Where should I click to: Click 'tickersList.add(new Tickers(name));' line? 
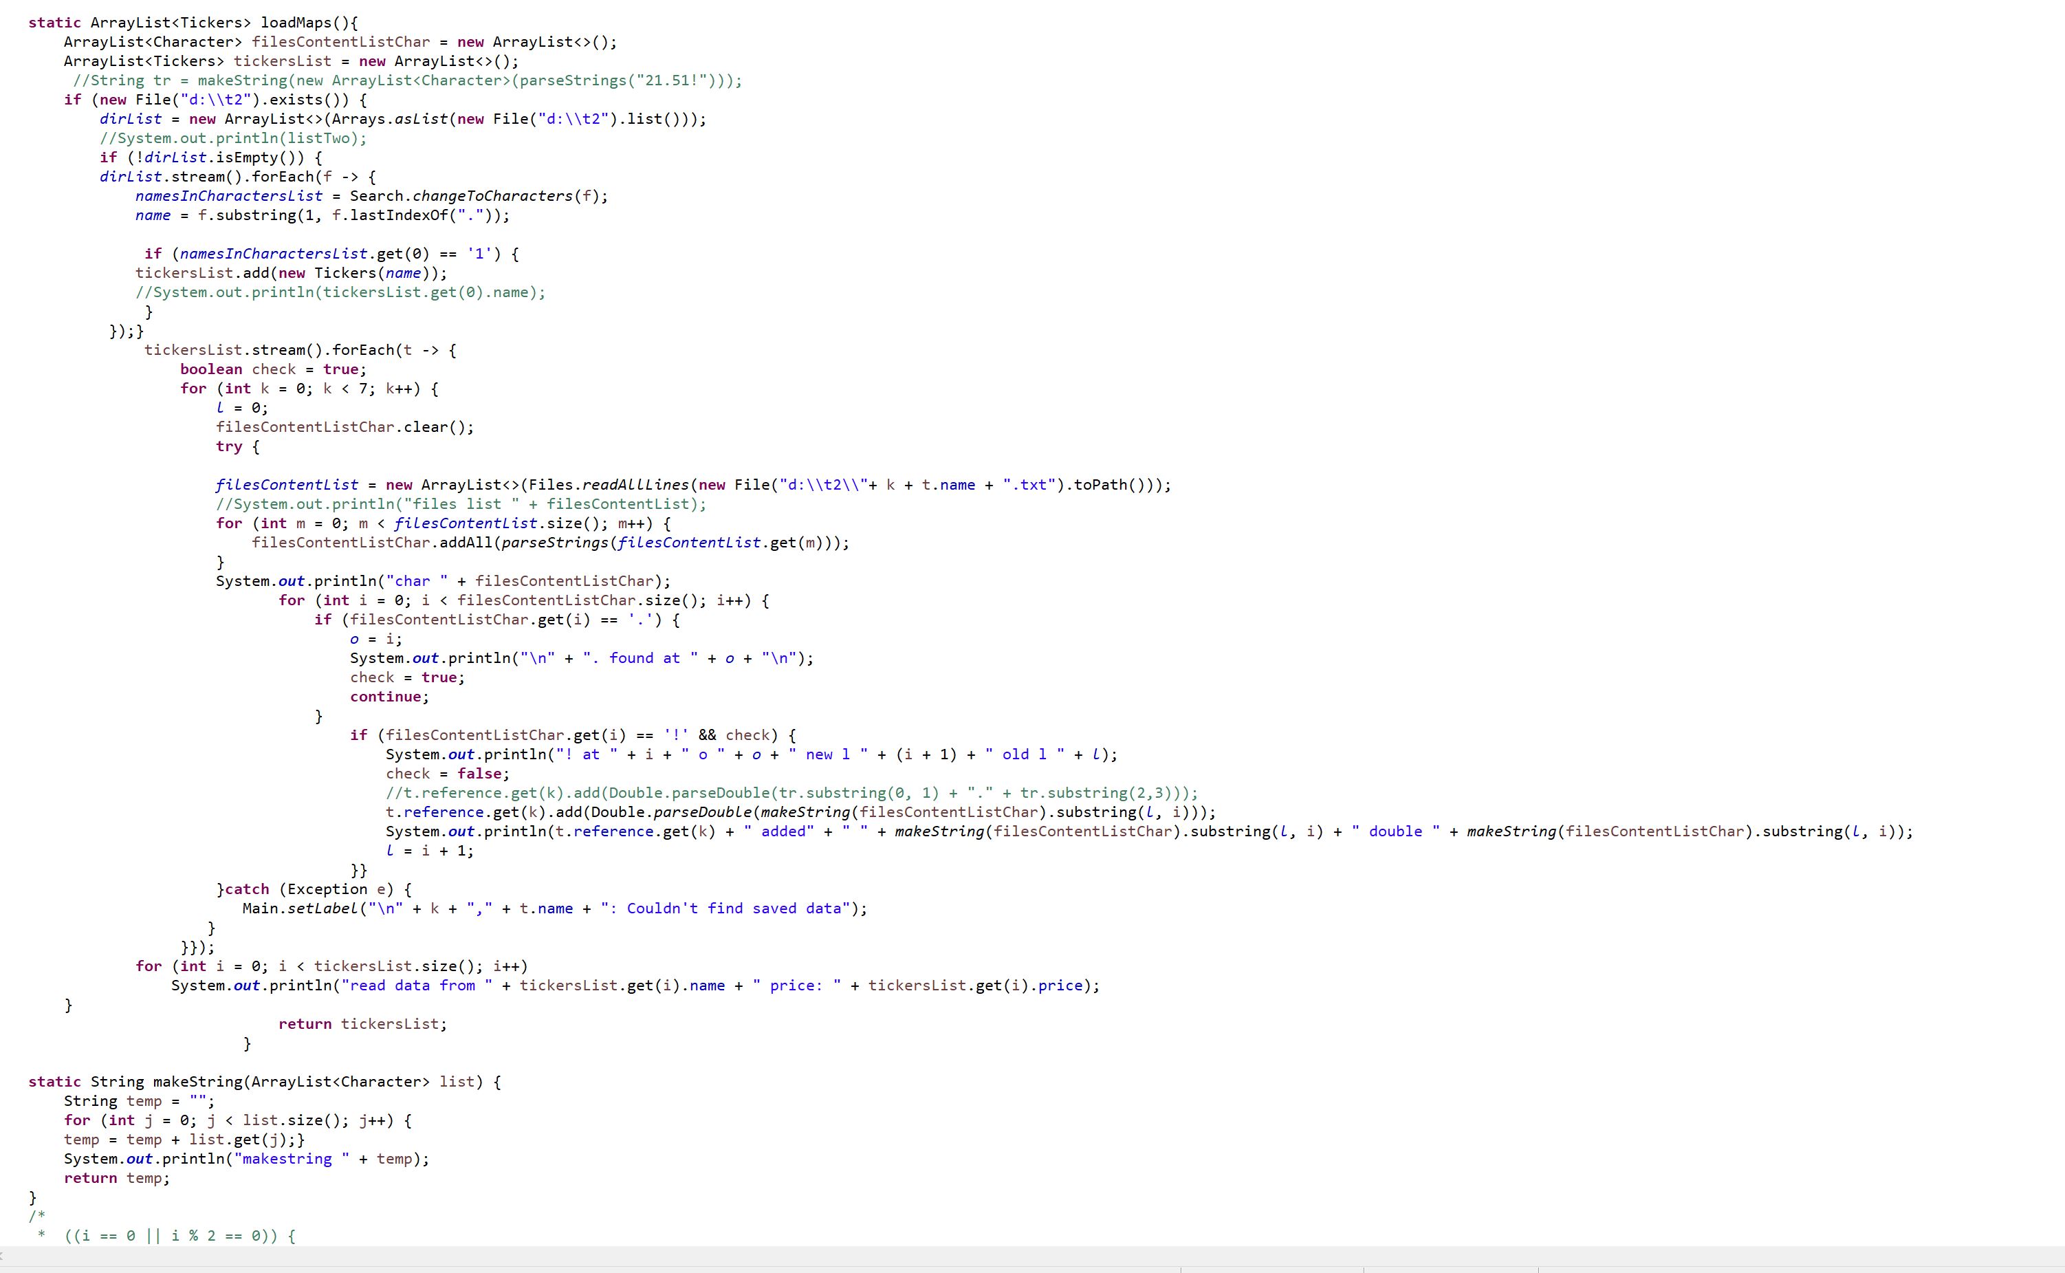[x=292, y=273]
